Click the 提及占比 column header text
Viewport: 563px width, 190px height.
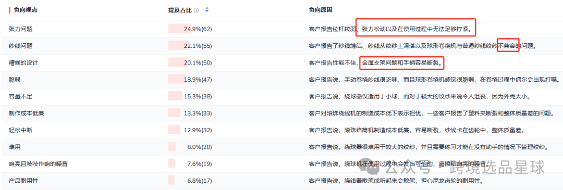(180, 10)
